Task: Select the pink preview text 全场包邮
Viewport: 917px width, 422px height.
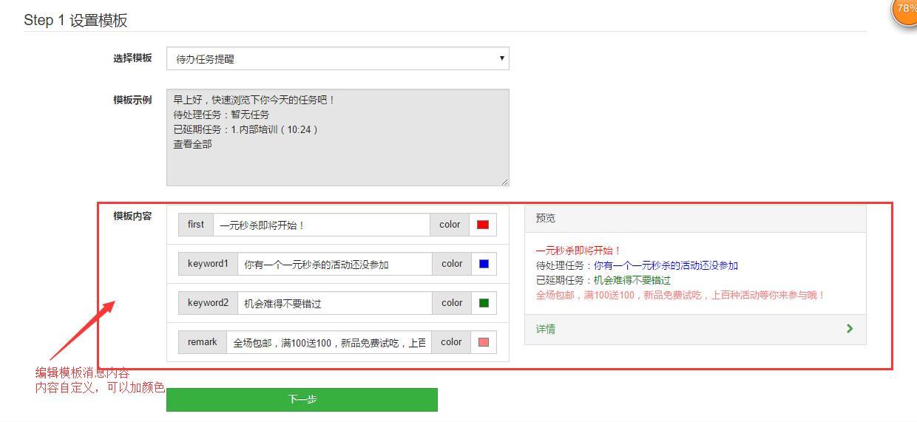Action: point(680,295)
